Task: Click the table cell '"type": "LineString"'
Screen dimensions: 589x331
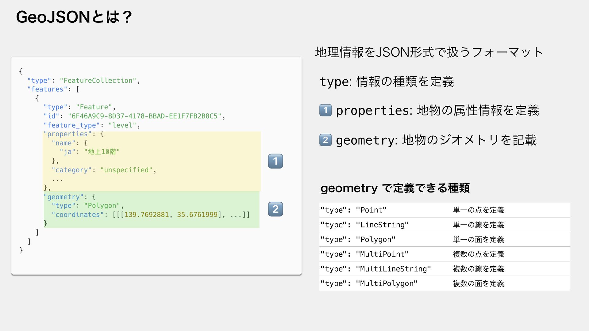Action: [364, 225]
